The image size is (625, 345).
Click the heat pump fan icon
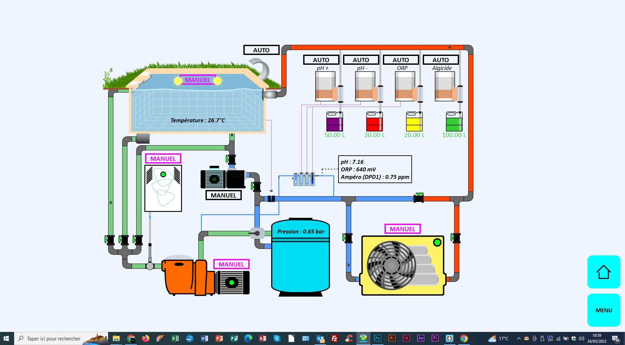tap(391, 266)
